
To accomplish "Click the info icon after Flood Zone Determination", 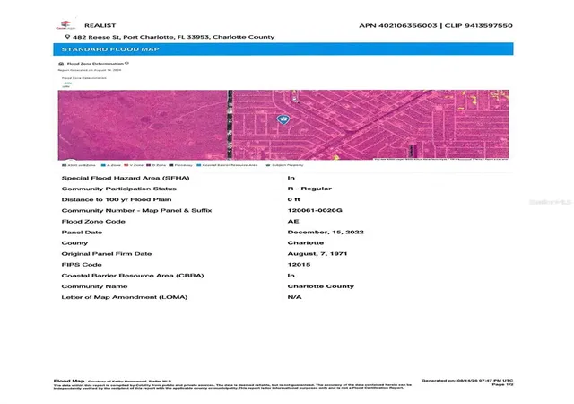I will coord(126,64).
